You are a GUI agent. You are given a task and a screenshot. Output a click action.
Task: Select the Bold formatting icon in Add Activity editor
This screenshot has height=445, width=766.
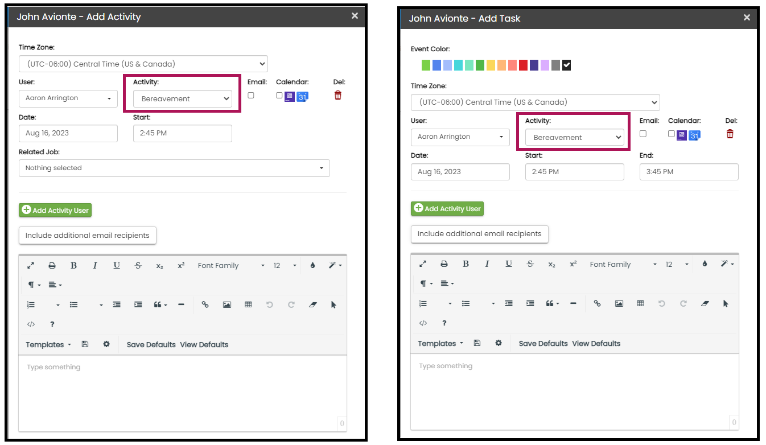[73, 265]
